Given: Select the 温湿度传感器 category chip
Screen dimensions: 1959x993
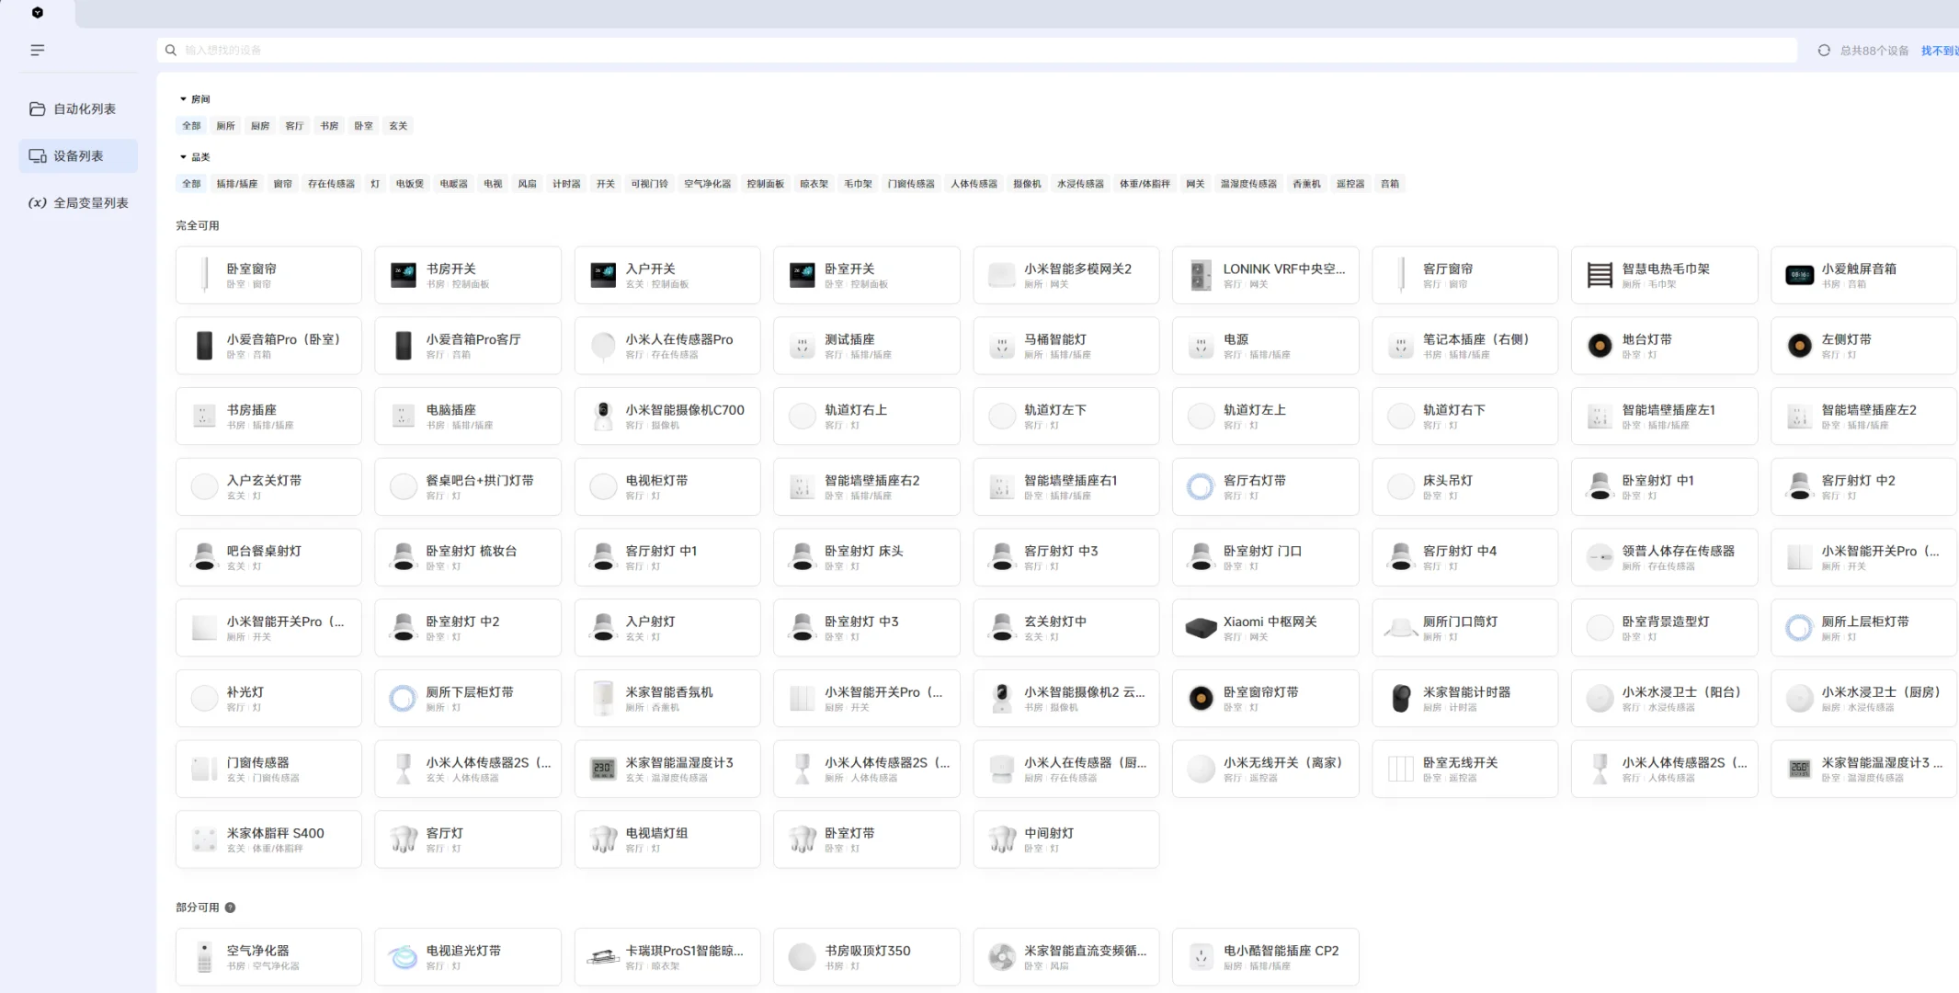Looking at the screenshot, I should pyautogui.click(x=1247, y=184).
